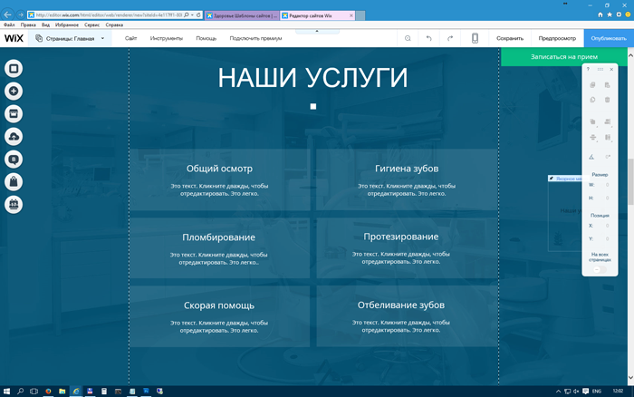Close the floating editor toolbar panel
634x397 pixels.
(x=611, y=69)
